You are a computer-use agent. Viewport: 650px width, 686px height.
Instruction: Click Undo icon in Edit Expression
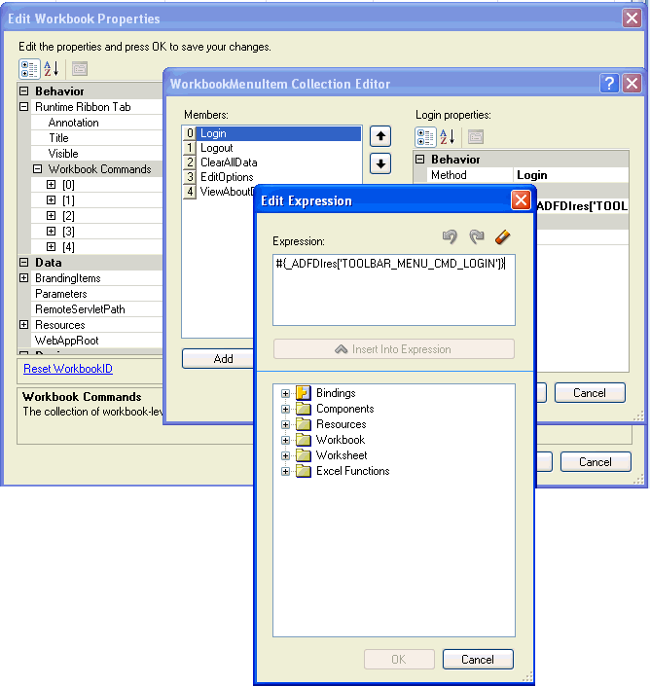(x=450, y=236)
